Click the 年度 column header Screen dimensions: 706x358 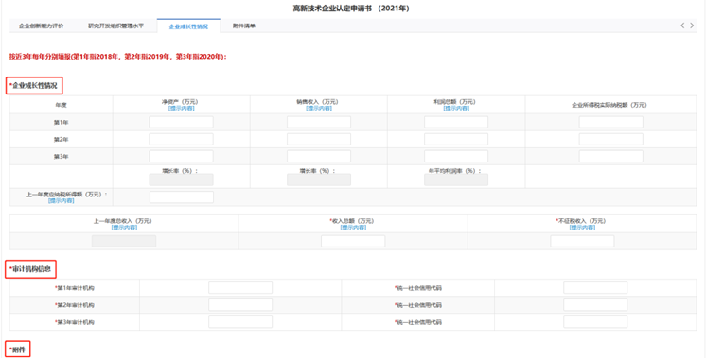tap(61, 105)
